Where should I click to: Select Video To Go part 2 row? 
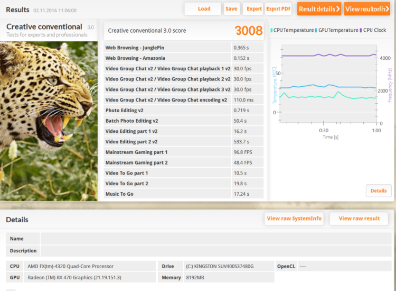click(184, 184)
